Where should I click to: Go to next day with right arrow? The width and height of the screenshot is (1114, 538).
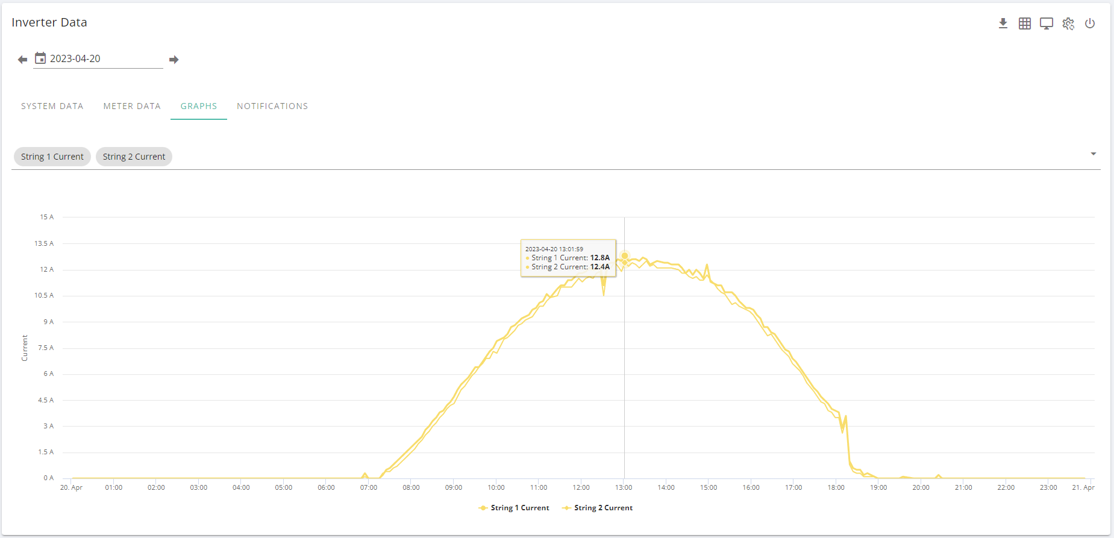tap(174, 60)
